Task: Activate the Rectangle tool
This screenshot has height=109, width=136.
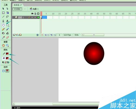Action: tap(7, 25)
